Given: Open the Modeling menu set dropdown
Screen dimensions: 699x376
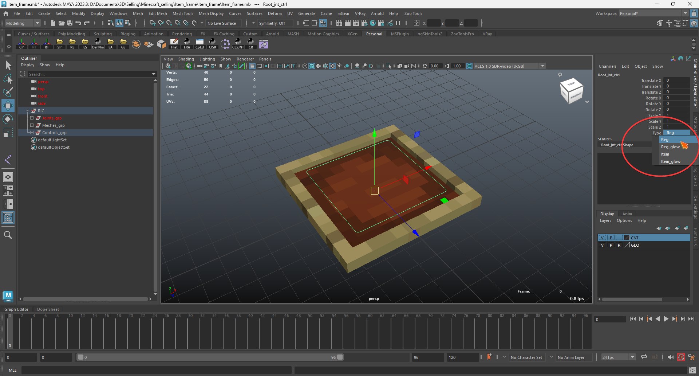Looking at the screenshot, I should 23,23.
